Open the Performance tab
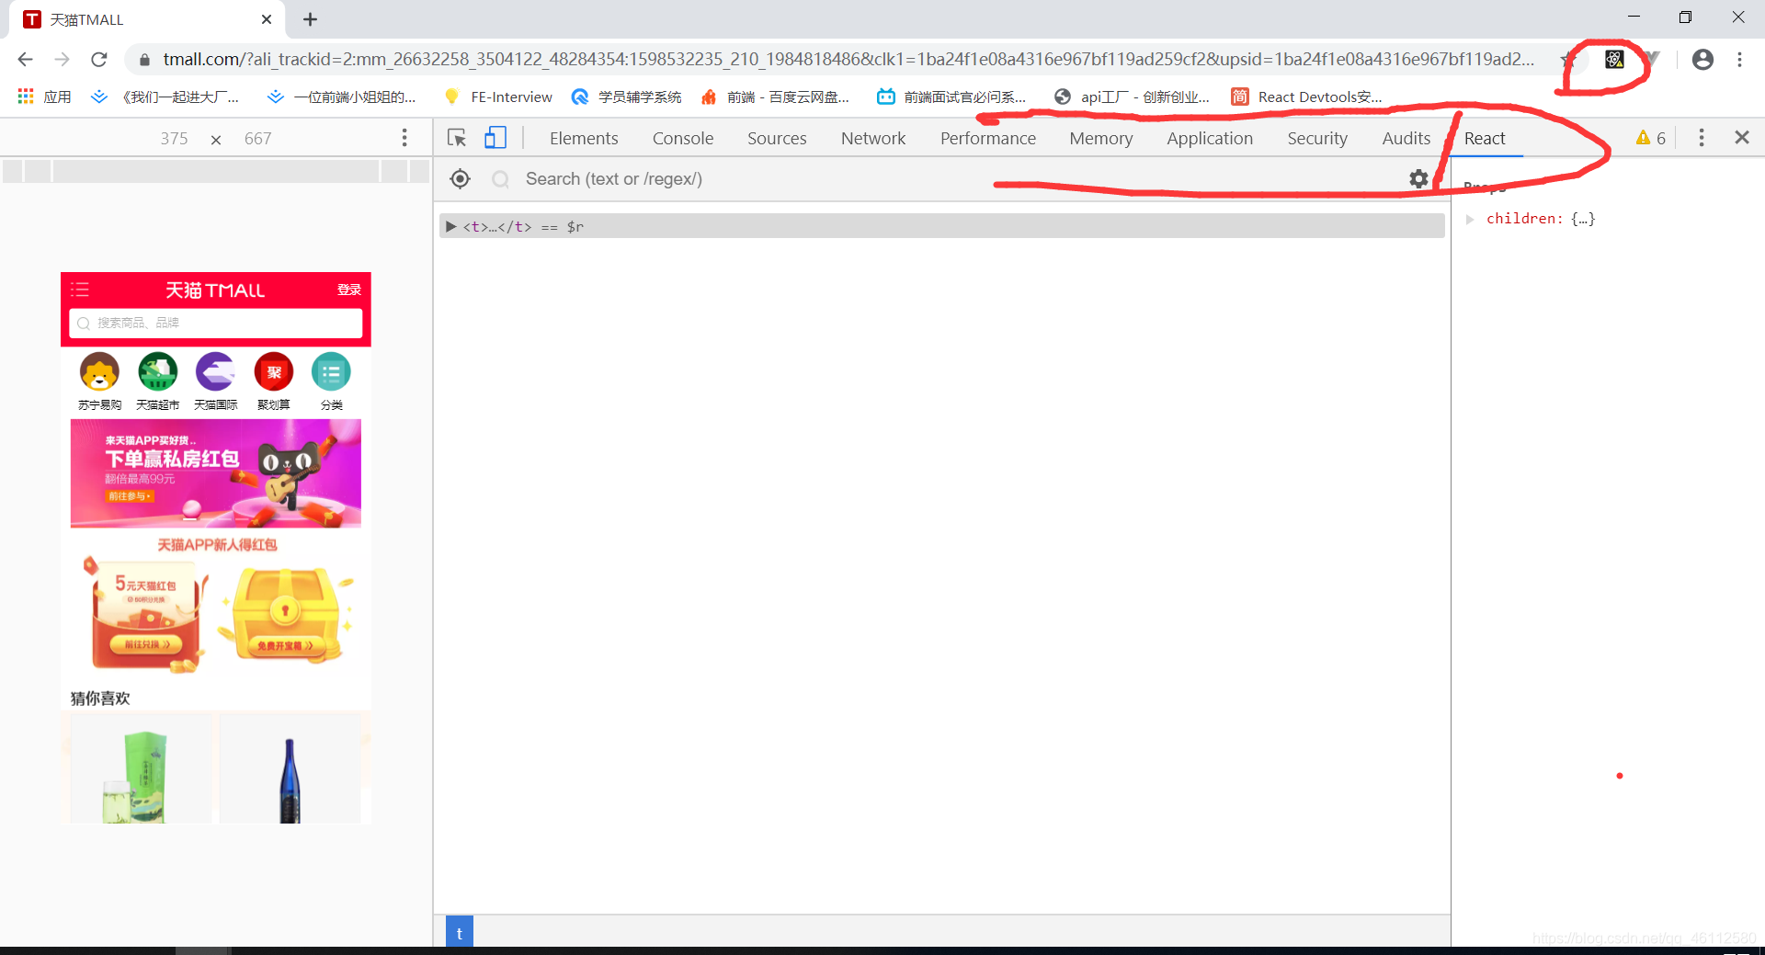 [x=988, y=138]
